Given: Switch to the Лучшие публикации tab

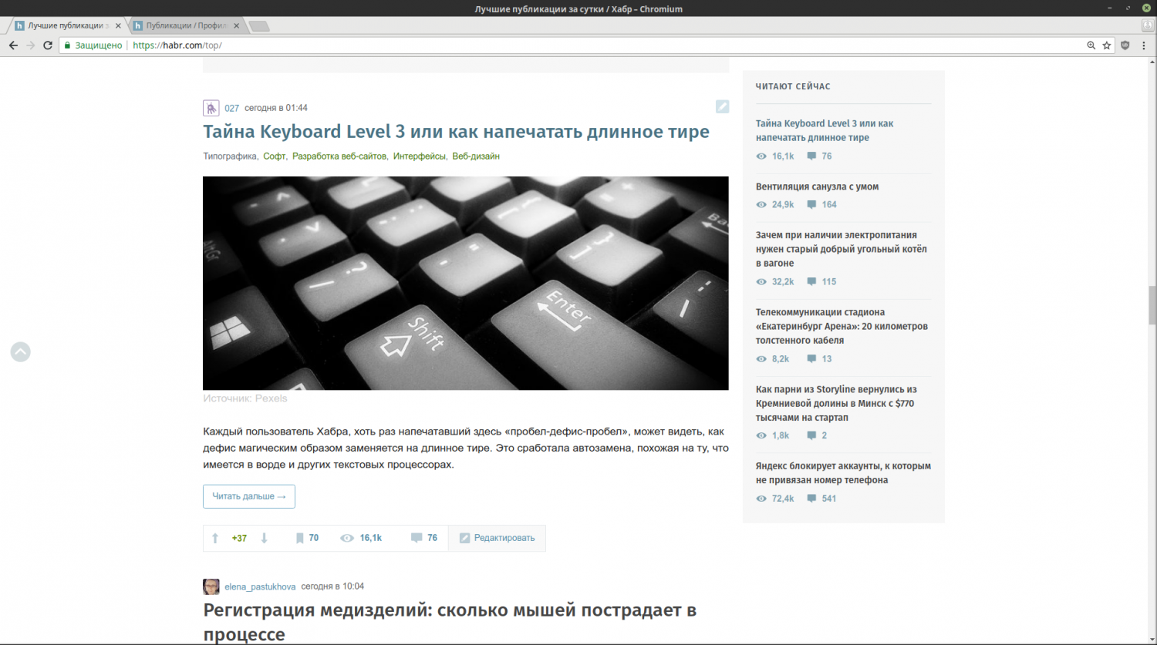Looking at the screenshot, I should pos(67,25).
